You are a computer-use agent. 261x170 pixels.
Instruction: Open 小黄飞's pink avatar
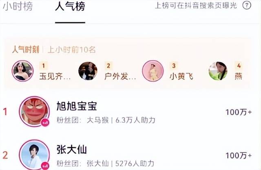pos(153,71)
